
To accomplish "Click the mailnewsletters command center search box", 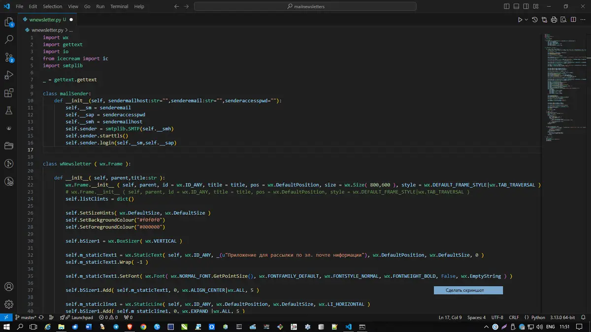I will pos(305,6).
